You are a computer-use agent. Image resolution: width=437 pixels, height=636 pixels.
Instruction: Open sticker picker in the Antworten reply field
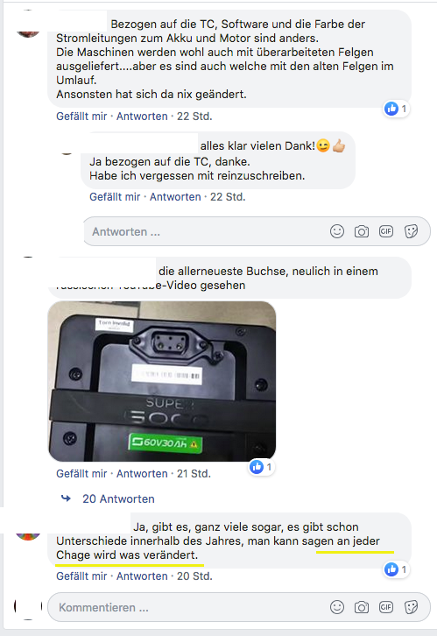pyautogui.click(x=411, y=231)
